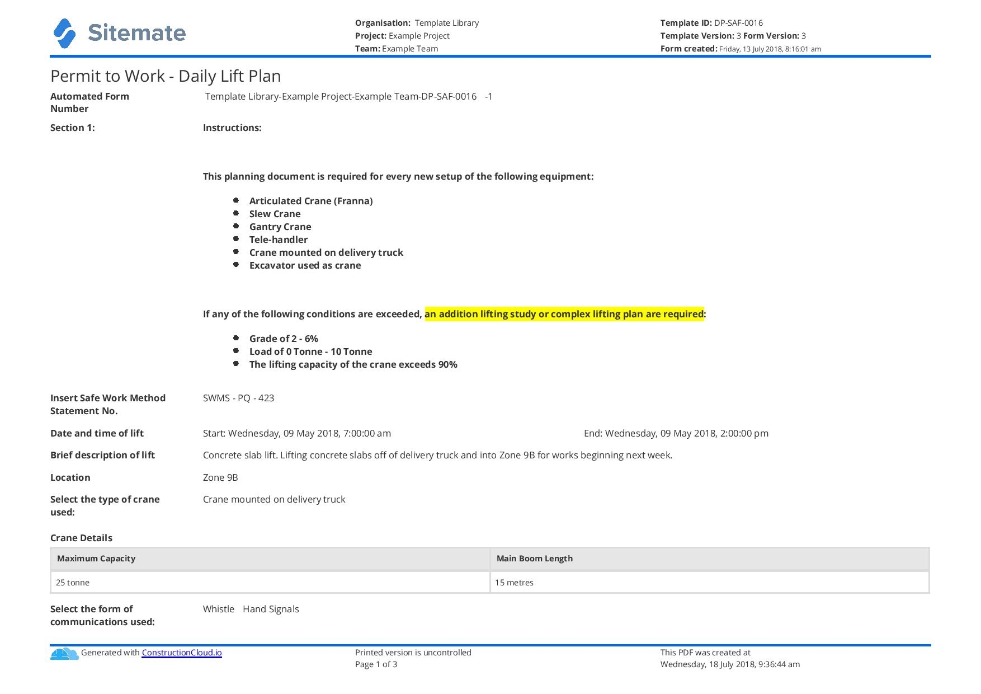Open the ConstructionCloud.io link
Image resolution: width=981 pixels, height=694 pixels.
pyautogui.click(x=181, y=653)
